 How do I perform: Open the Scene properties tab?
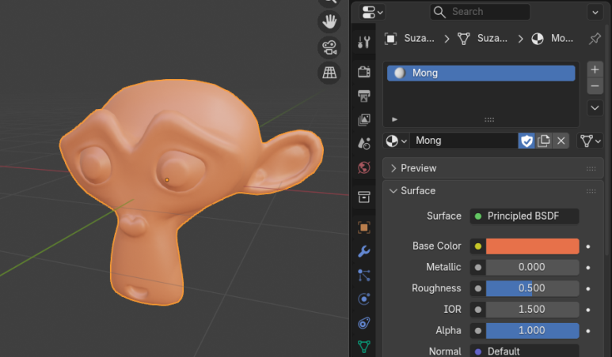(x=363, y=144)
